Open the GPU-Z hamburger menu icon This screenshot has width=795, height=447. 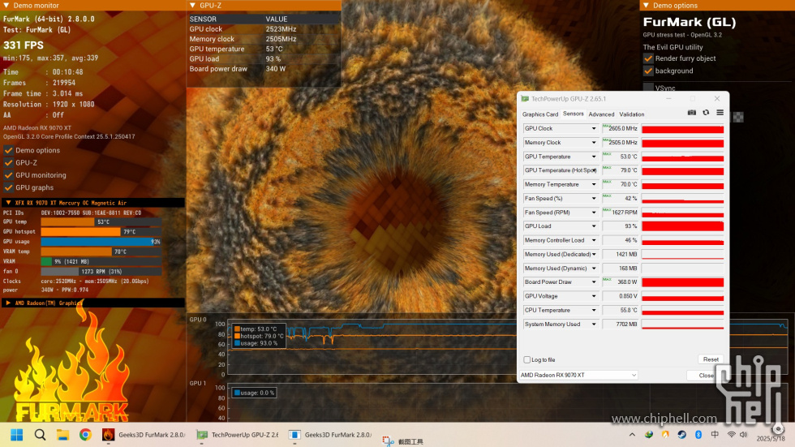[720, 113]
